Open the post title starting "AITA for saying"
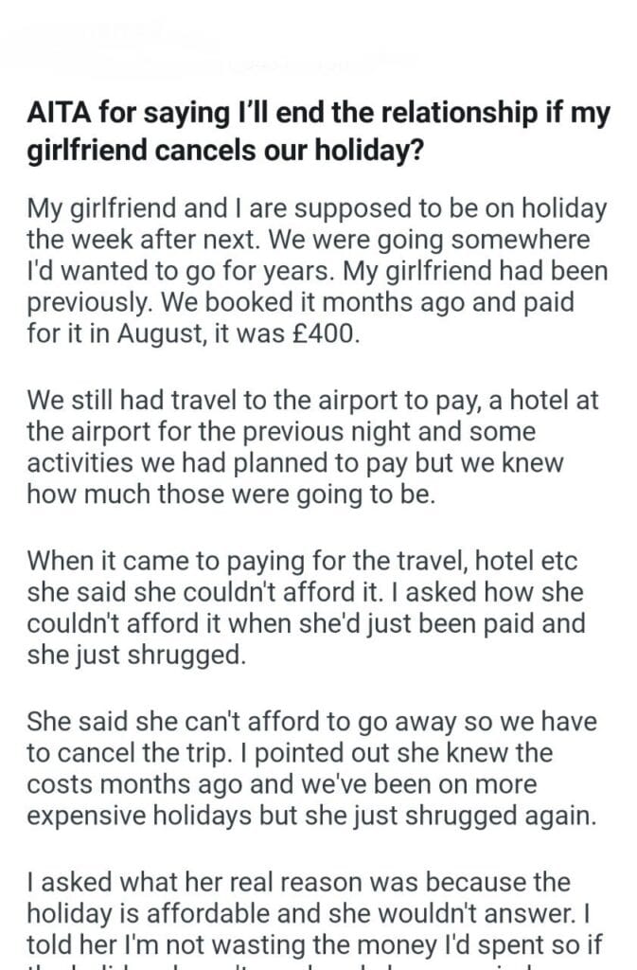This screenshot has height=970, width=637. 318,131
